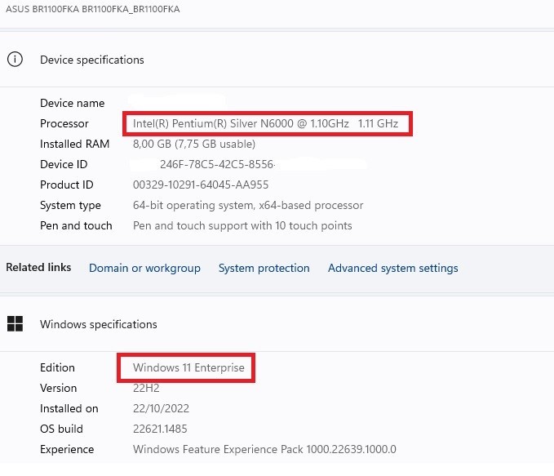This screenshot has width=554, height=476.
Task: Select the 22621.1485 build number
Action: (x=160, y=429)
